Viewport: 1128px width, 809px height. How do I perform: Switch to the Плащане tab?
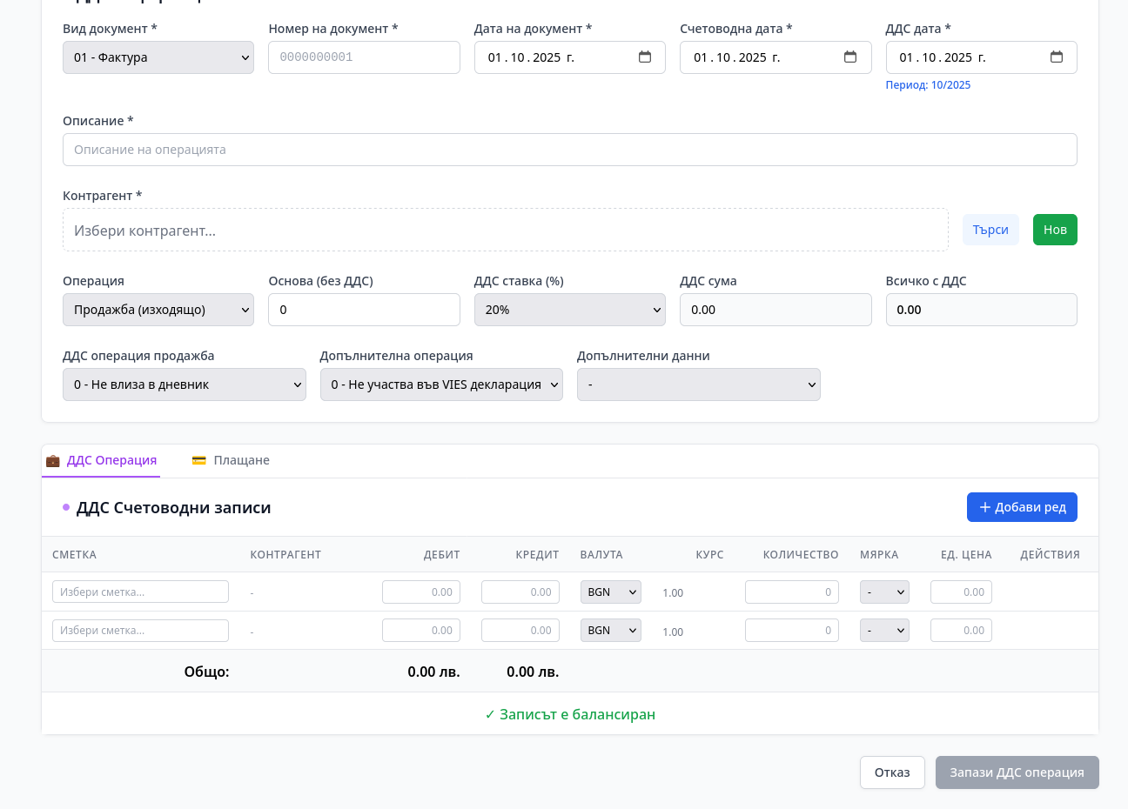pos(232,460)
